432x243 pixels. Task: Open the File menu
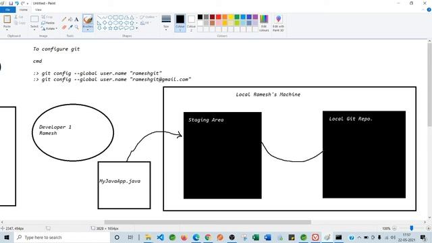(x=7, y=9)
